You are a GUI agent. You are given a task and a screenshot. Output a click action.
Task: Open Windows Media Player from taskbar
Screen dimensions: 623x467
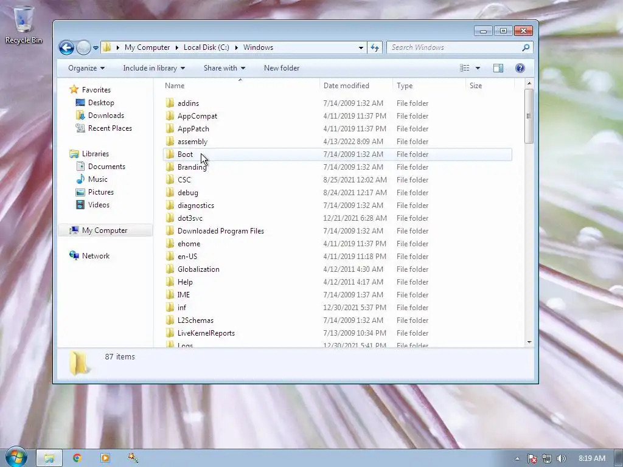tap(105, 458)
